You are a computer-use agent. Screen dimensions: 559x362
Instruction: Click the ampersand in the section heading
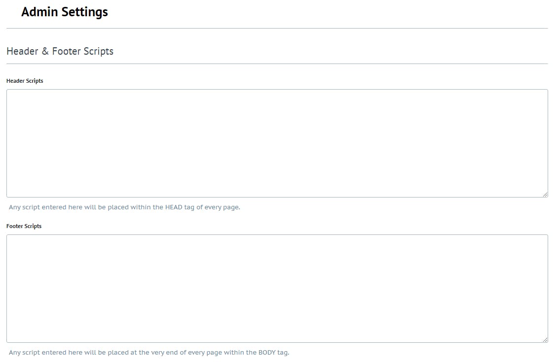tap(45, 51)
